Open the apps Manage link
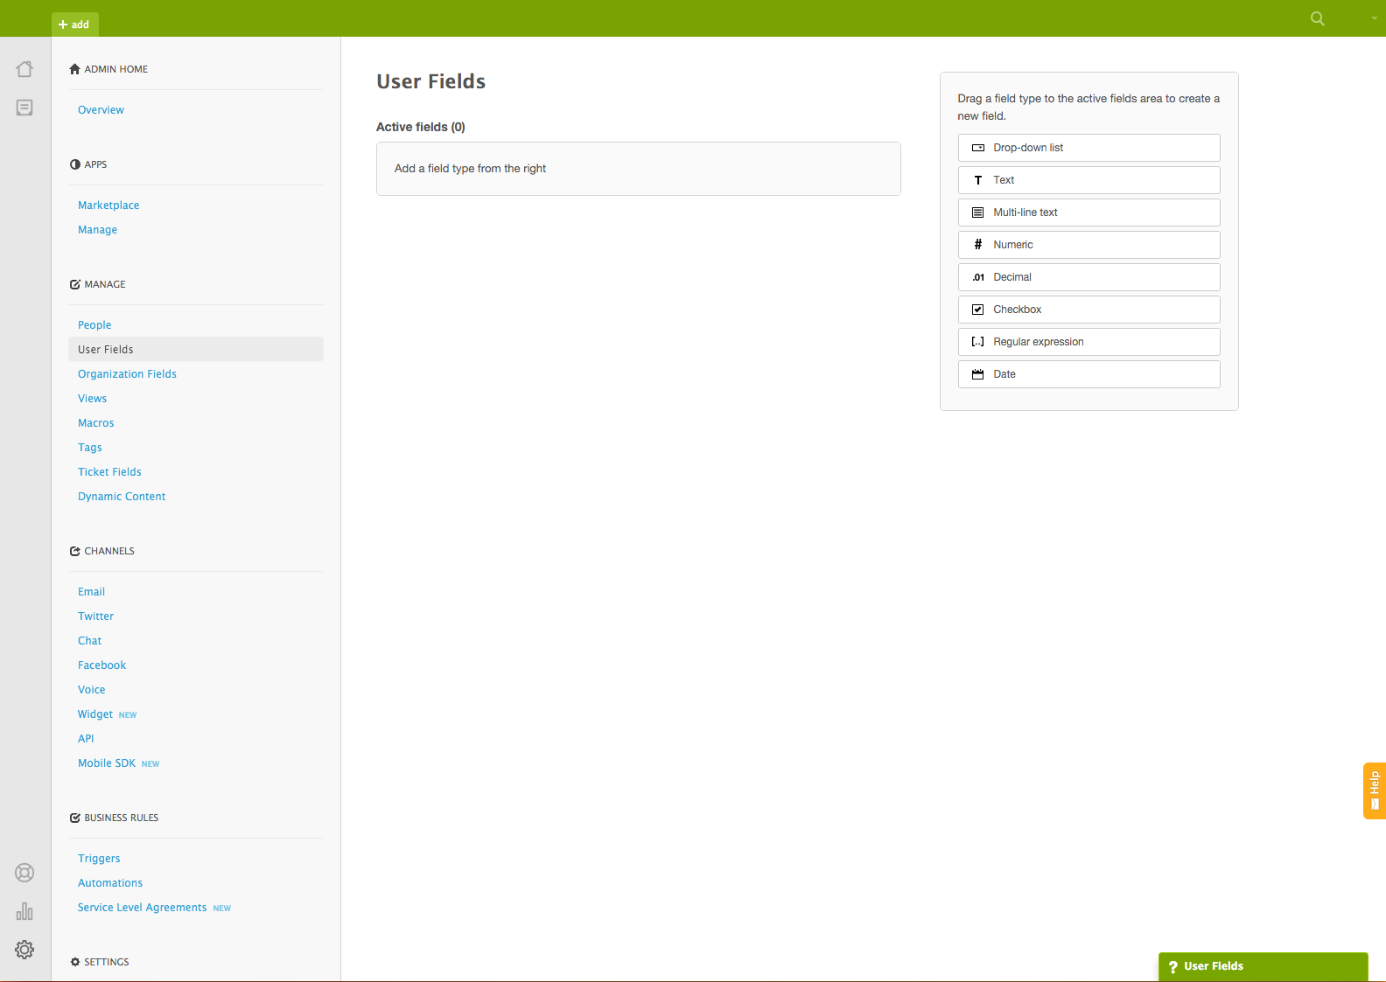 point(97,230)
